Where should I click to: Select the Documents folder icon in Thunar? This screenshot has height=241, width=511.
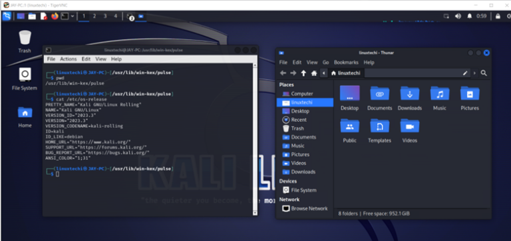coord(380,93)
